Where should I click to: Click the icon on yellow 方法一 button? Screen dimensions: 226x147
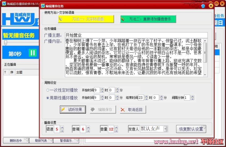pos(60,19)
